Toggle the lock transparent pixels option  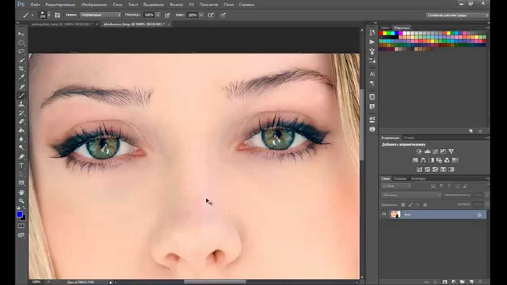coord(403,205)
